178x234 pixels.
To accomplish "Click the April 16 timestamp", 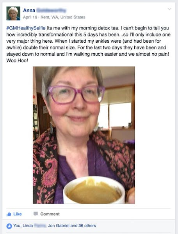I will click(30, 17).
